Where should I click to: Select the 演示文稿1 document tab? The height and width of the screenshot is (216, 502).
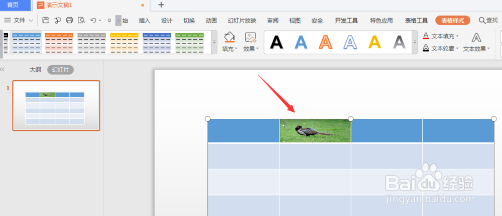tap(59, 5)
